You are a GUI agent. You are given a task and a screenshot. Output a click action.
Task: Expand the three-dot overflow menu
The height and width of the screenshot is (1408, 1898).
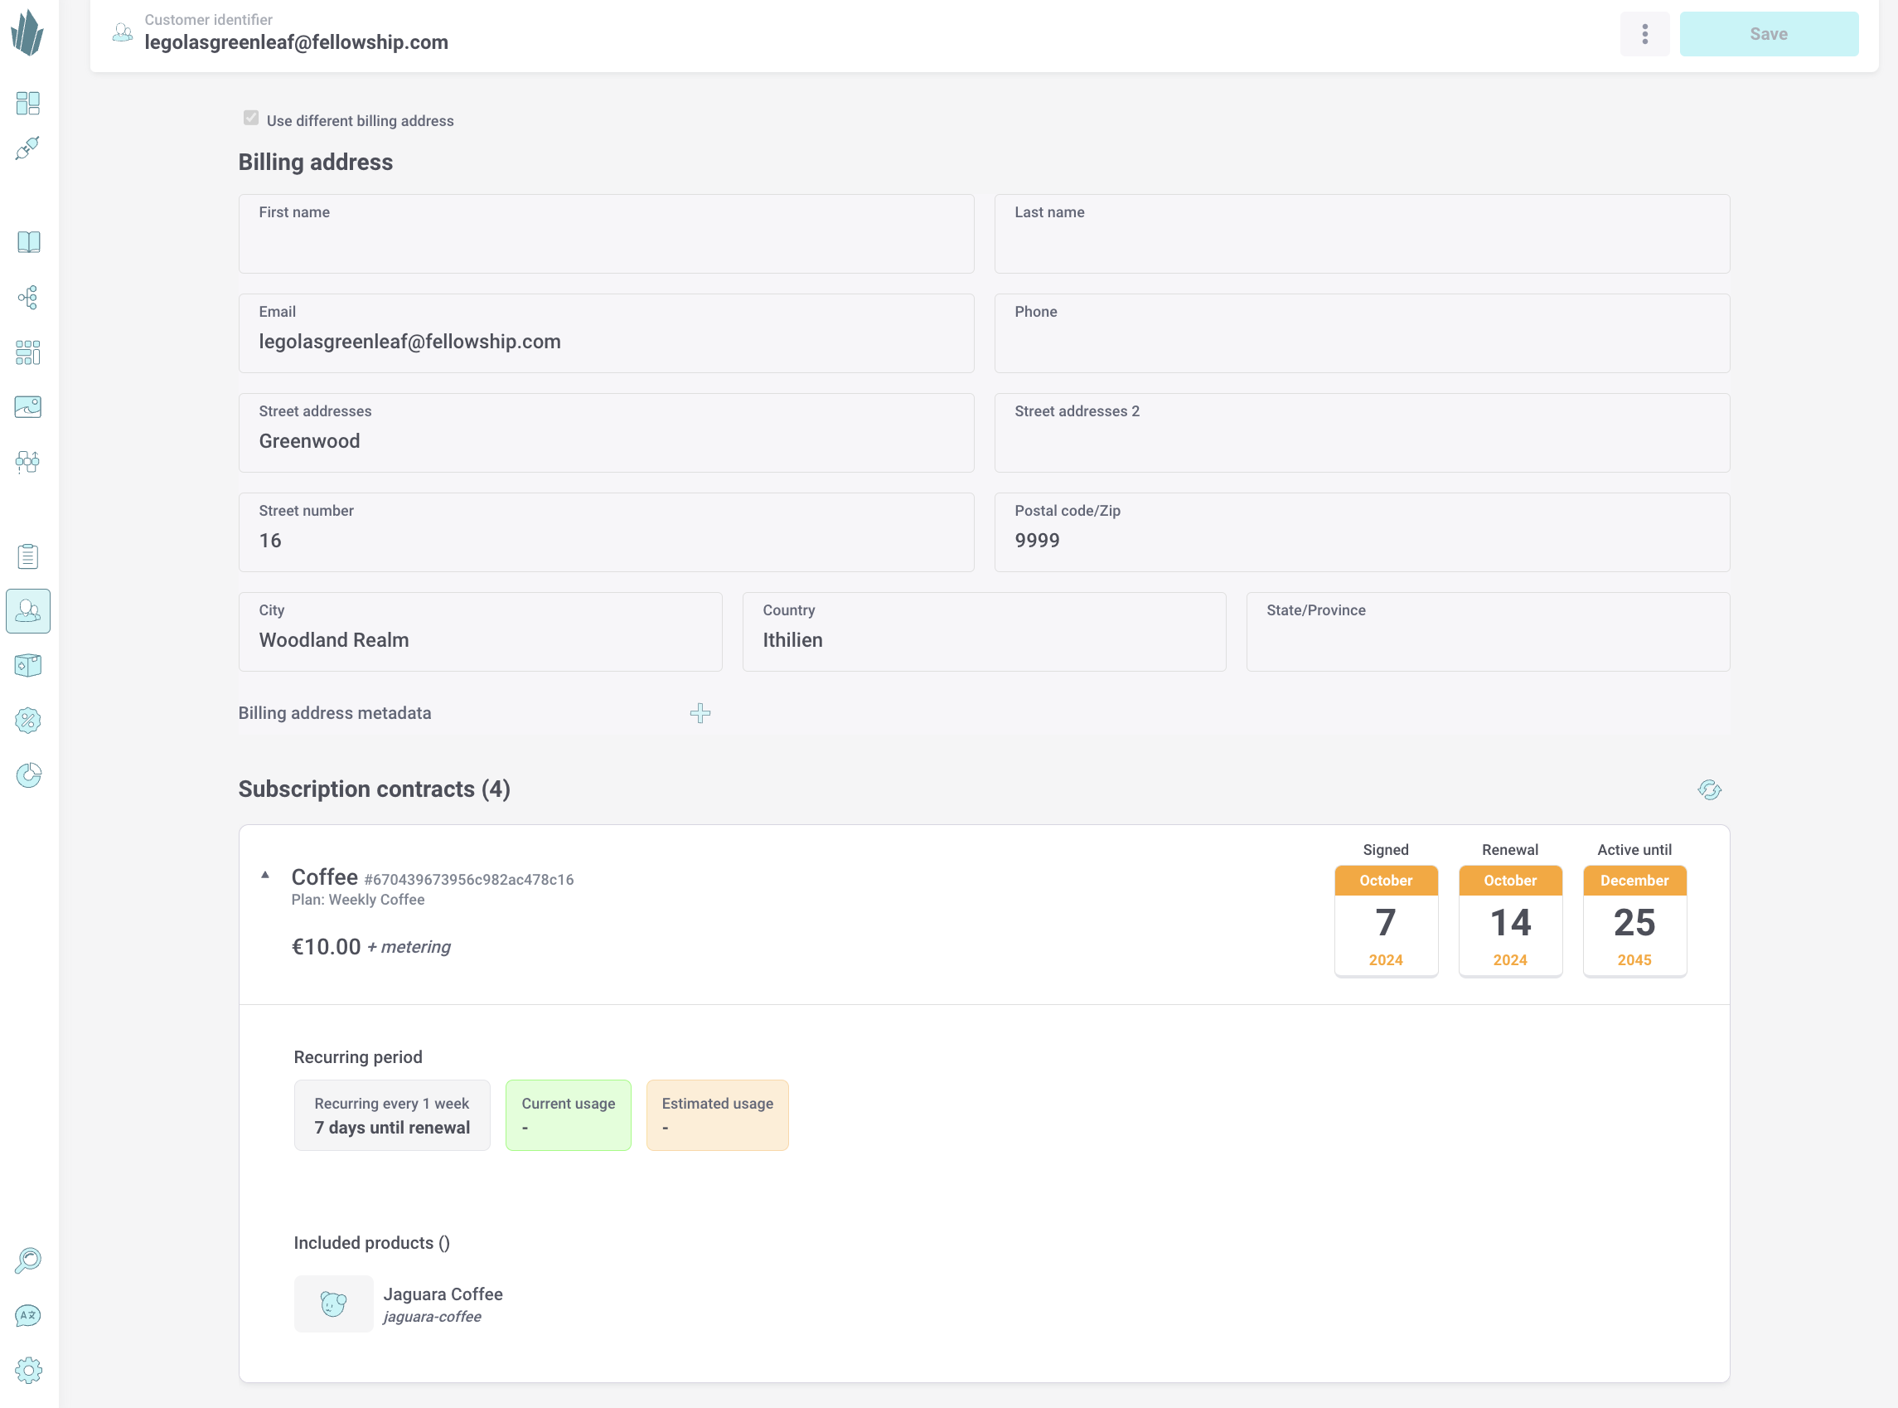pyautogui.click(x=1645, y=32)
